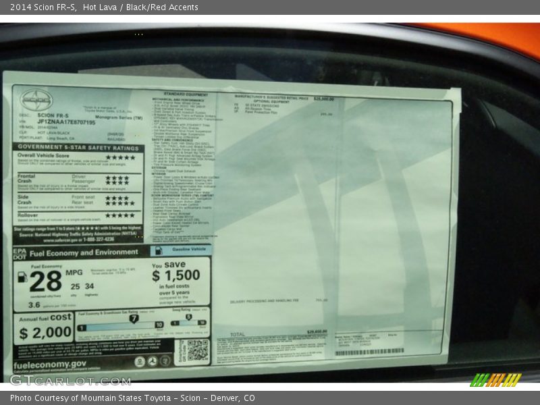Click the 'Overall Vehicle Score' label
540x405 pixels.
tap(43, 155)
